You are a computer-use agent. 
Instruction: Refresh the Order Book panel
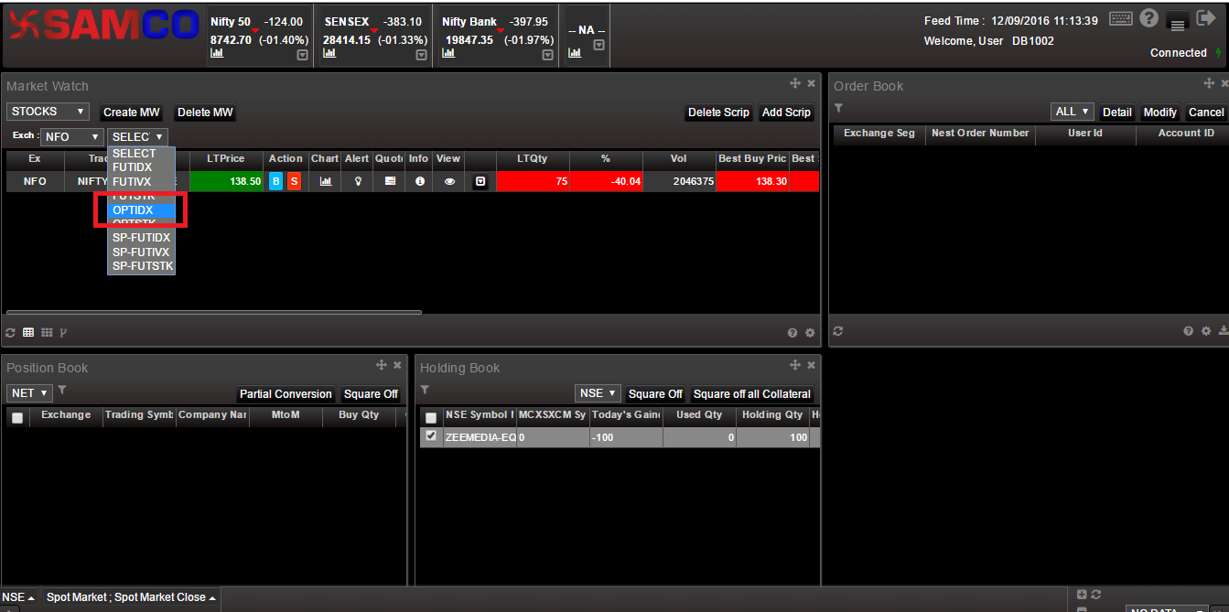point(838,331)
